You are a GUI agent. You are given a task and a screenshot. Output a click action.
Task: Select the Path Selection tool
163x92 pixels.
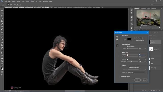[2, 53]
